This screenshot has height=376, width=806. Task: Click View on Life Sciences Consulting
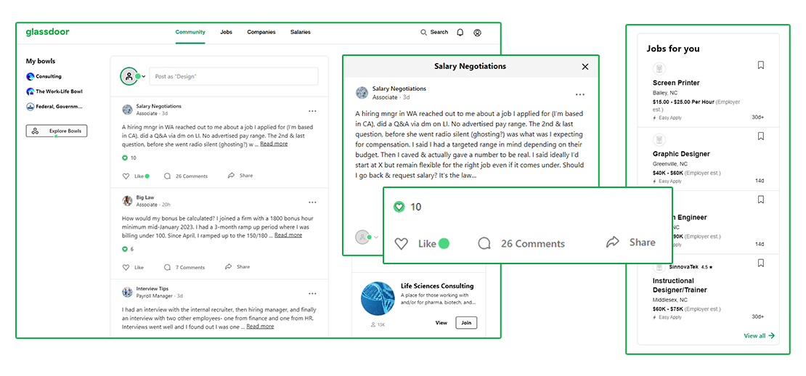[441, 323]
